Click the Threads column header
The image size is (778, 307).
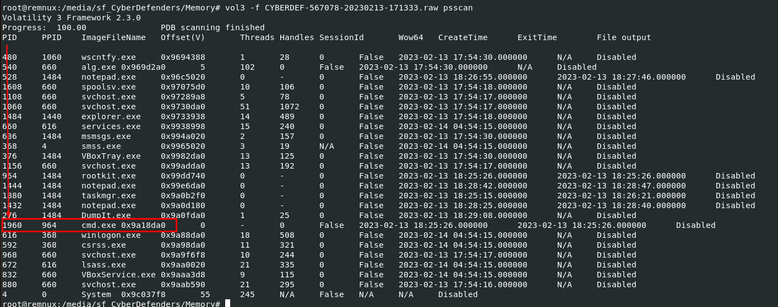[257, 37]
